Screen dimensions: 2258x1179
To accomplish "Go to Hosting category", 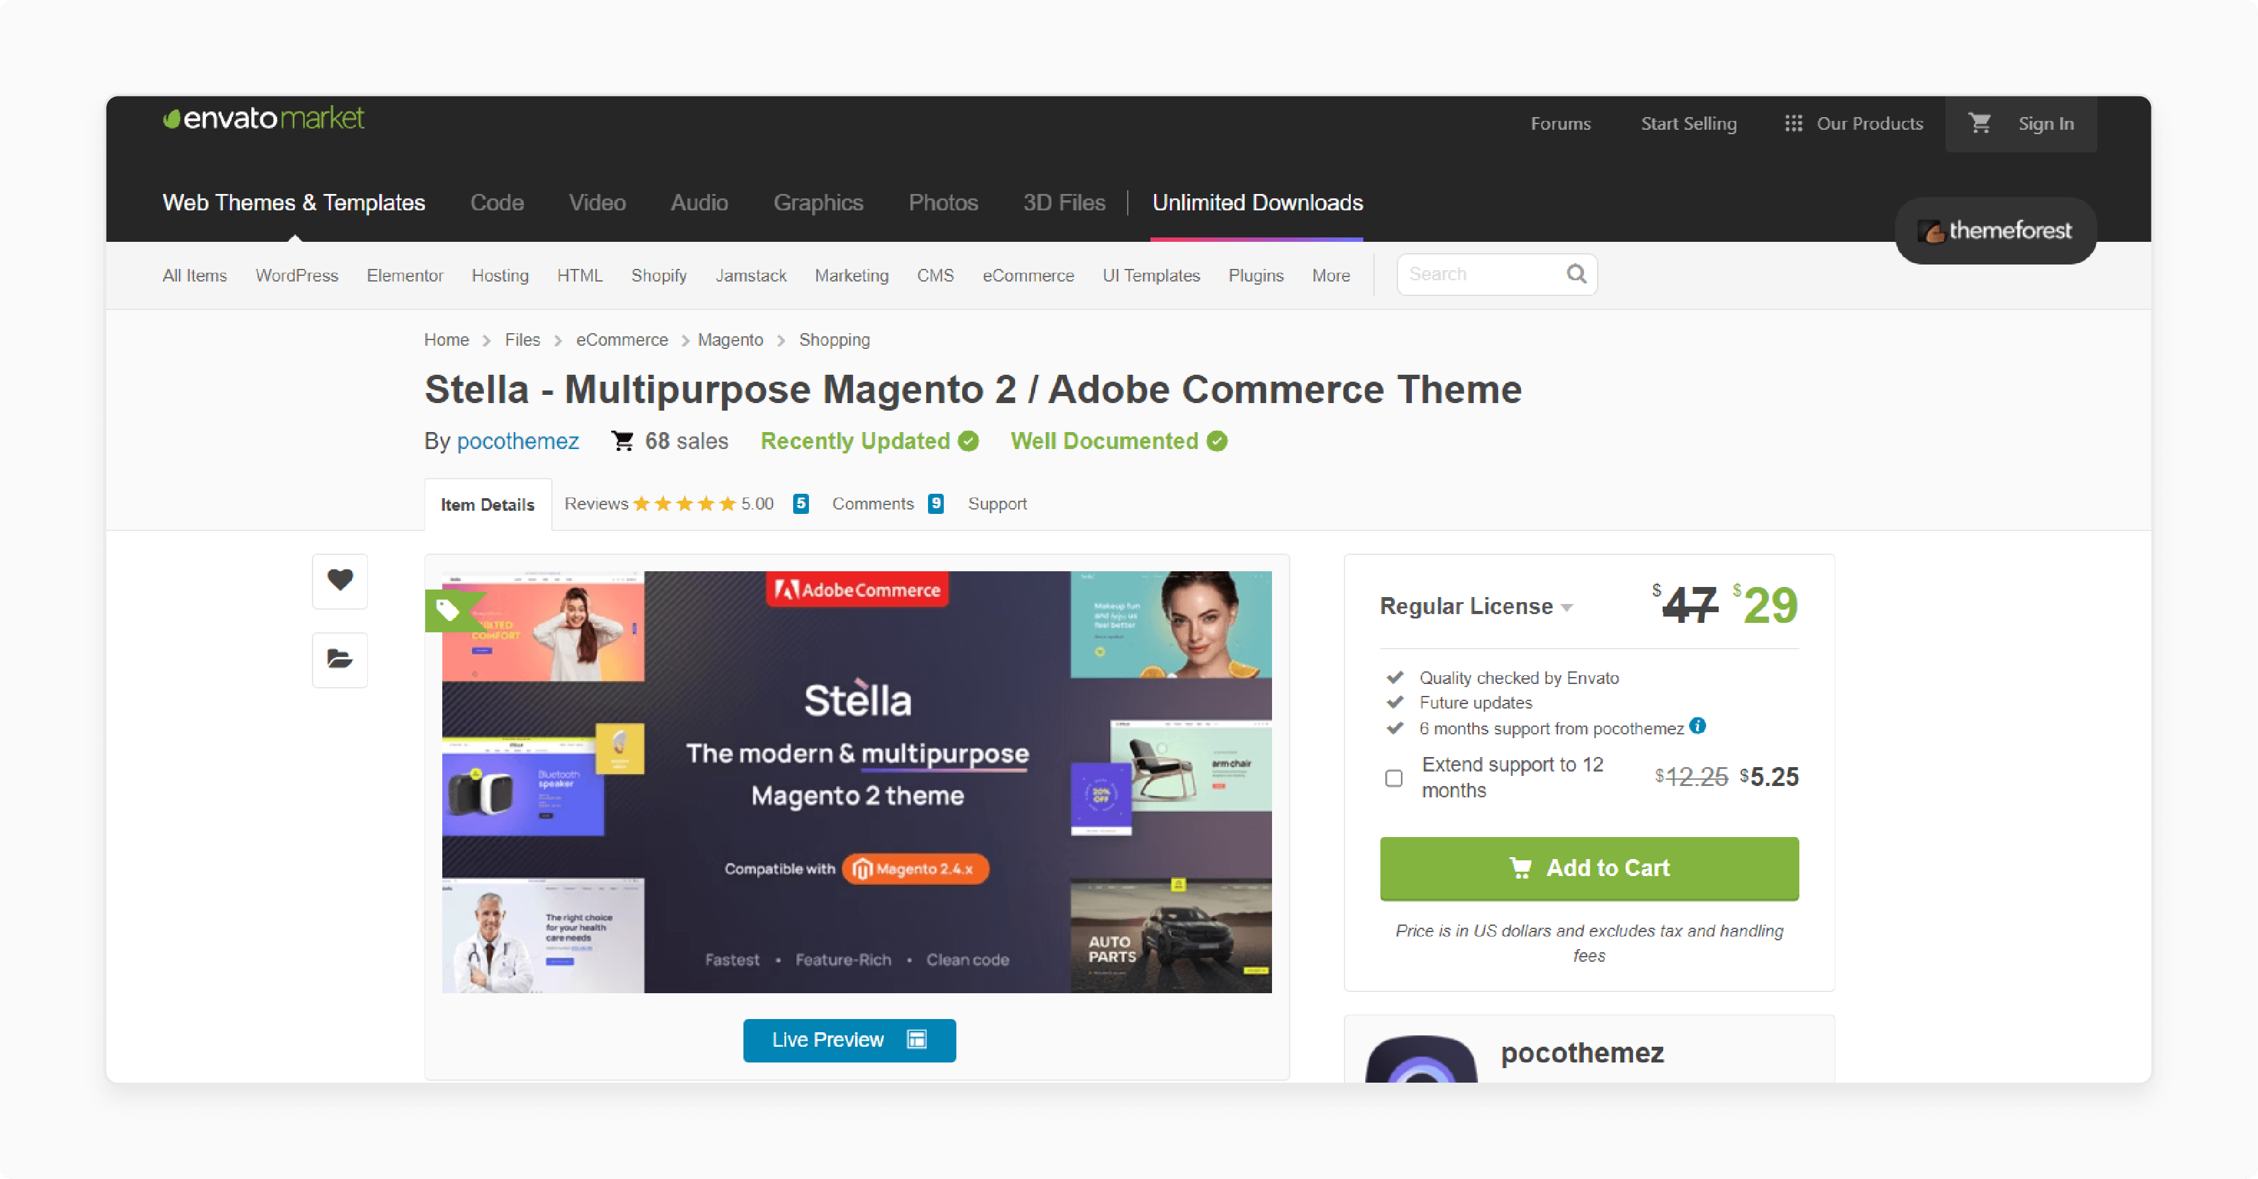I will pyautogui.click(x=500, y=275).
